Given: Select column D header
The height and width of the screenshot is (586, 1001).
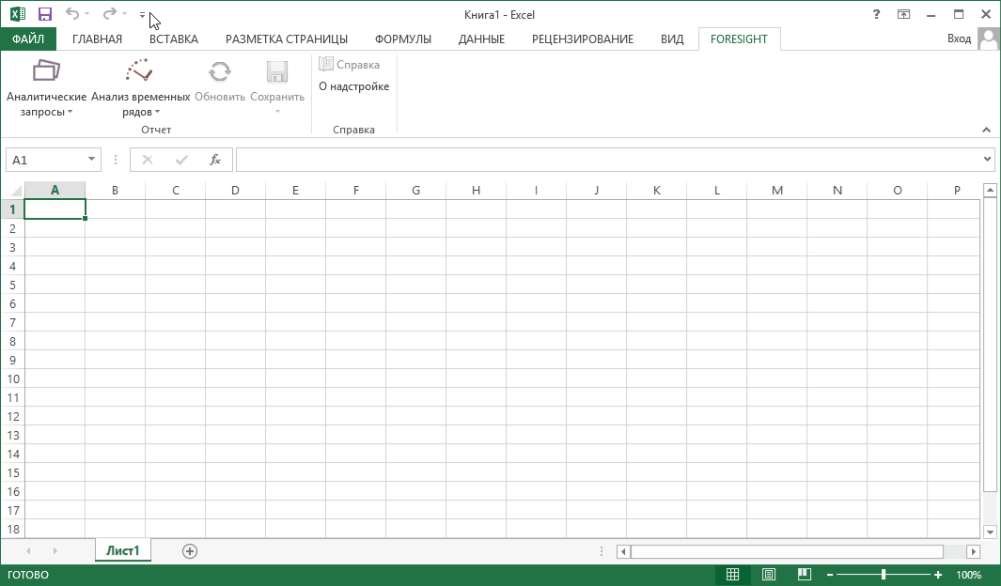Looking at the screenshot, I should click(x=235, y=190).
